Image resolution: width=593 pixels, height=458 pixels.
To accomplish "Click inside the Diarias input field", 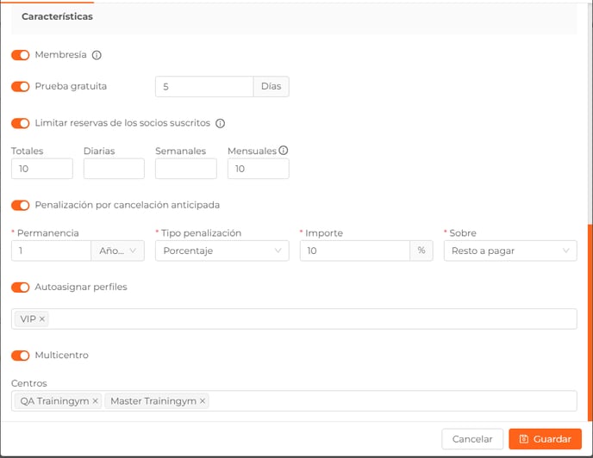I will (x=114, y=169).
